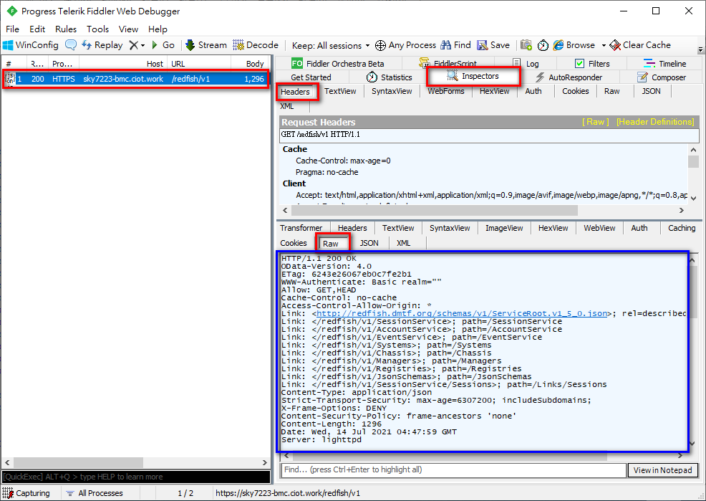This screenshot has height=501, width=706.
Task: Toggle Capturing in the status bar
Action: coord(27,493)
